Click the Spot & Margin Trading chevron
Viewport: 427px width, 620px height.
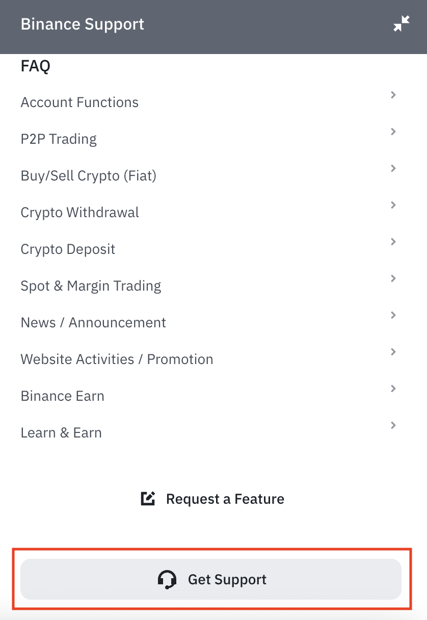393,278
